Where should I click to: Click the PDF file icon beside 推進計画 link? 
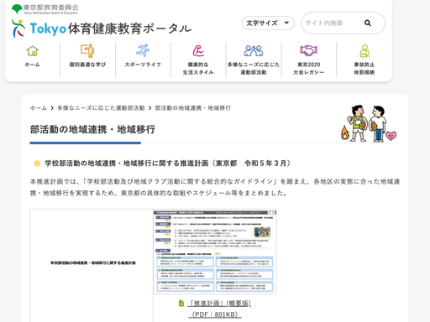click(181, 304)
